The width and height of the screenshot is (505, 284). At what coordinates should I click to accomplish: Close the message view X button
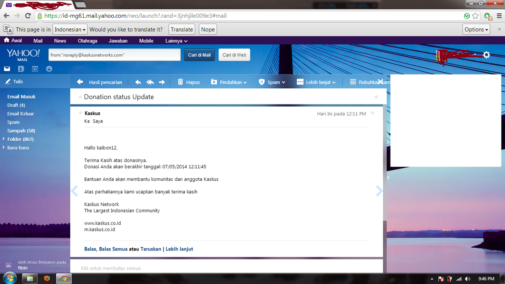click(x=380, y=81)
